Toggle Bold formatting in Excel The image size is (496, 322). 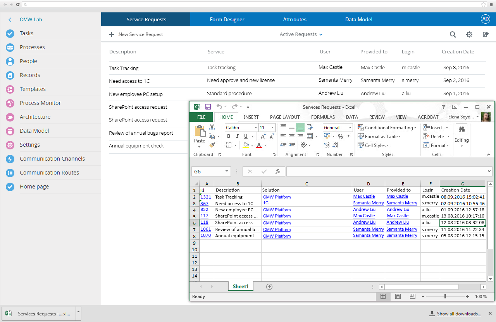229,136
